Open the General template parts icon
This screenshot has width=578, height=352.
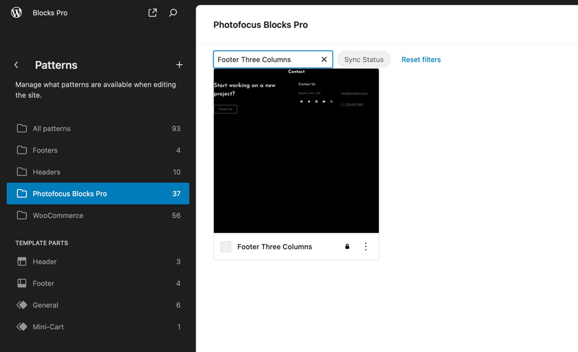22,305
